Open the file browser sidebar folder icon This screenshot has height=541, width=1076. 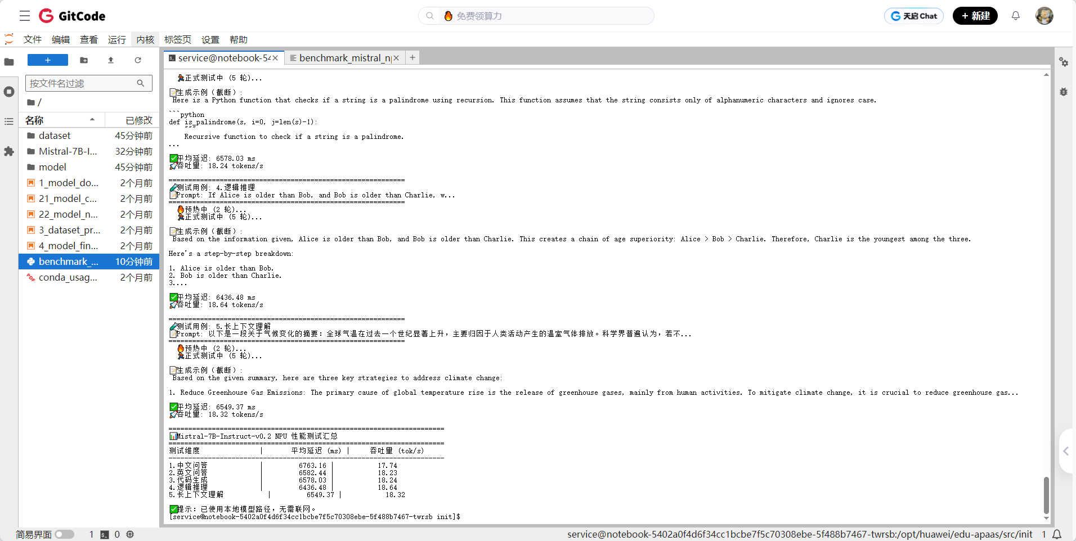pos(9,62)
